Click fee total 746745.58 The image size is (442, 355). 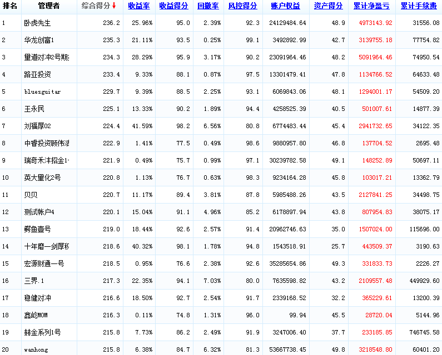pos(425,332)
